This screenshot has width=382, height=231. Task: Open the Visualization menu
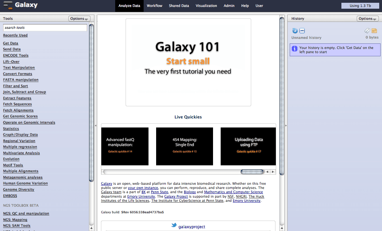tap(206, 6)
